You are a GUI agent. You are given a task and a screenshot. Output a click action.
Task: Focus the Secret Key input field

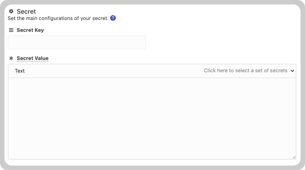(77, 42)
